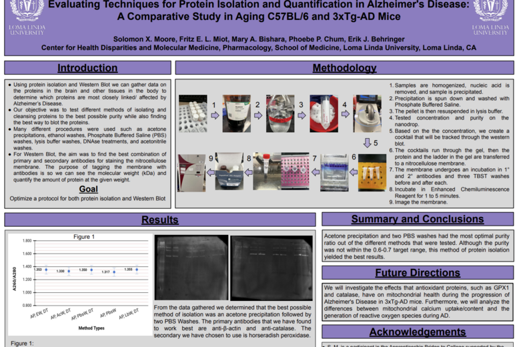Viewport: 517px width, 347px height.
Task: Click the conclusion paragraph beginning 'Acetone precipitation and two PBS'
Action: coord(416,246)
